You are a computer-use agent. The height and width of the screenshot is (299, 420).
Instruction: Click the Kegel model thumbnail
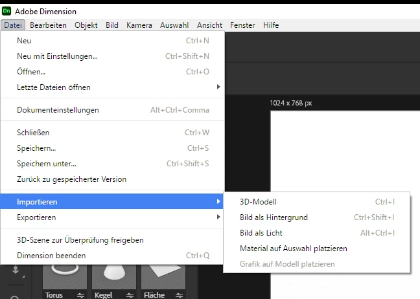click(x=114, y=277)
